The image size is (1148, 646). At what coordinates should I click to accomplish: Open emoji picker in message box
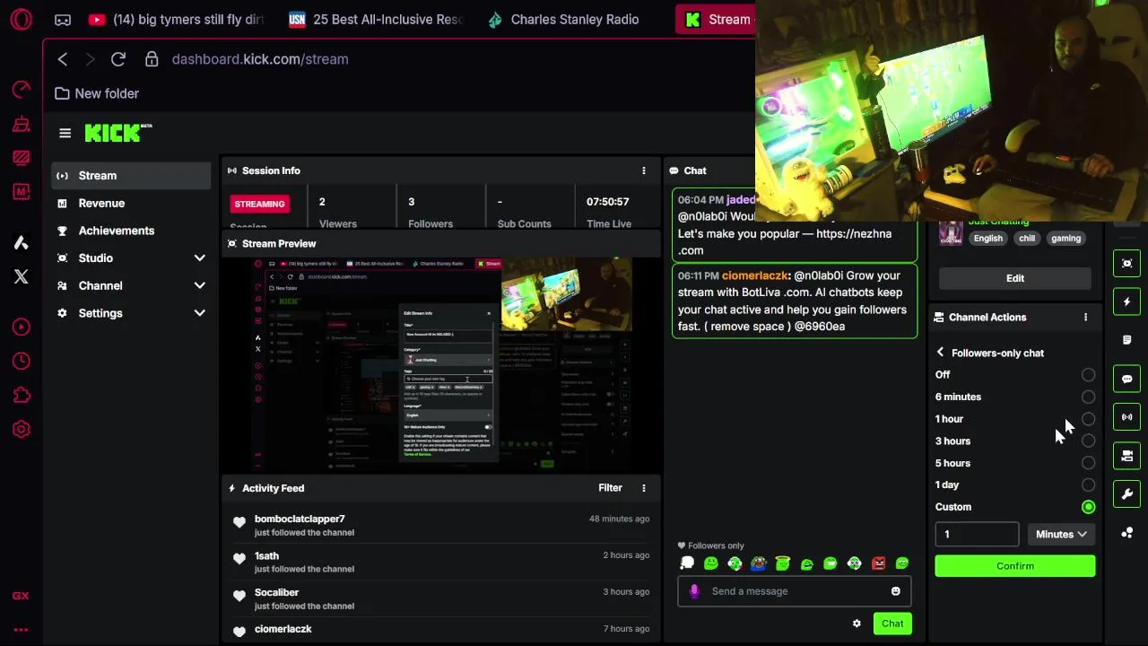[895, 591]
